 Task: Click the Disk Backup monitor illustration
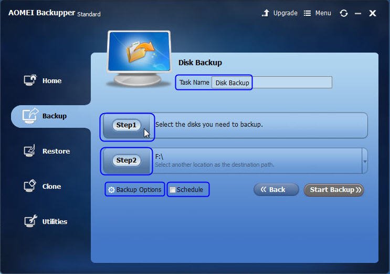tap(139, 58)
